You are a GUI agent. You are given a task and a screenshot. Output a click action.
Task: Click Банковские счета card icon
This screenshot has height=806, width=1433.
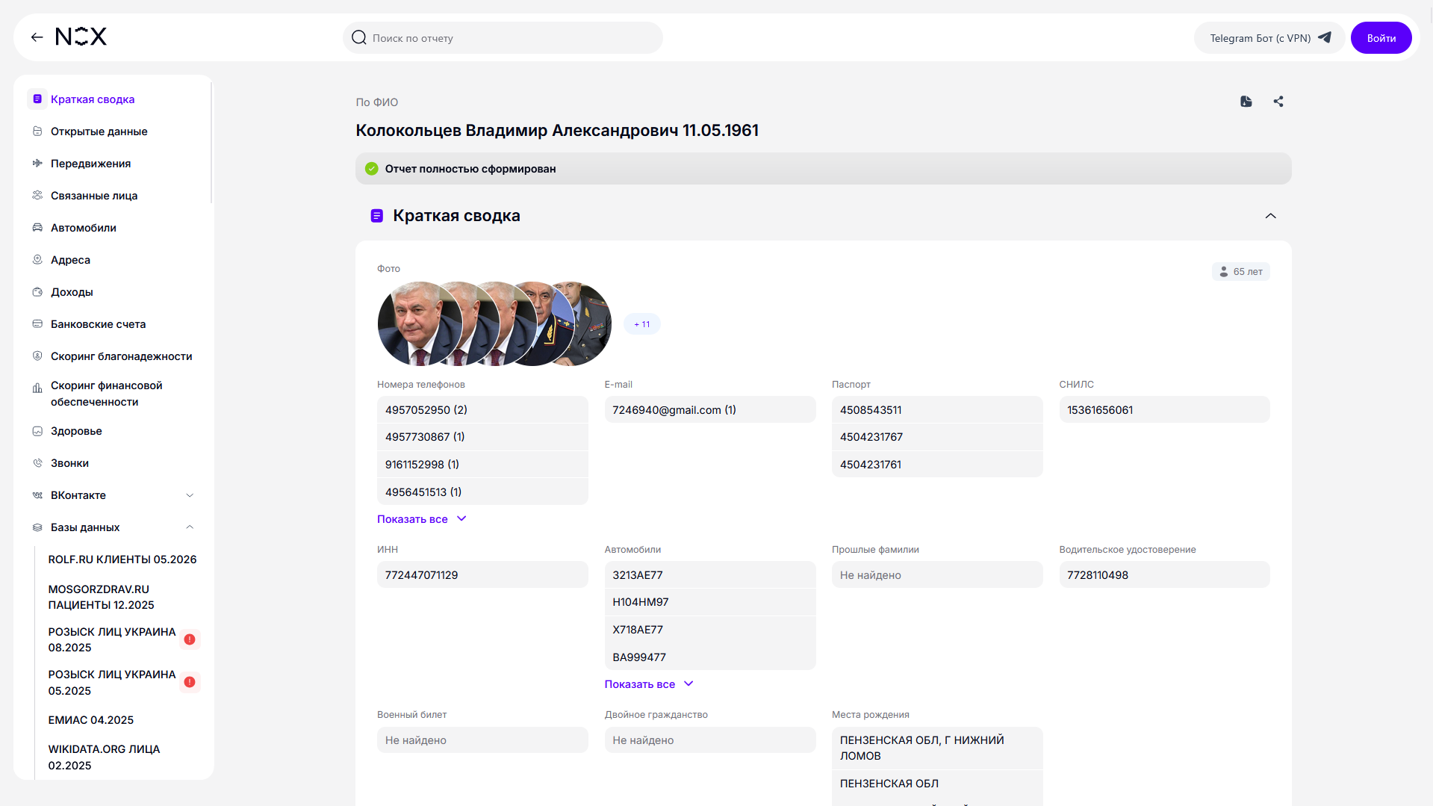pyautogui.click(x=37, y=324)
